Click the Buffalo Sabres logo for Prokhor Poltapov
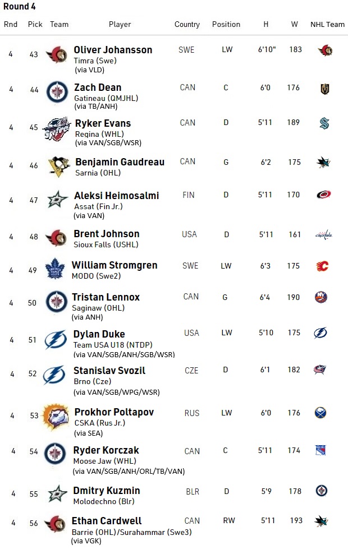The height and width of the screenshot is (554, 348). point(320,413)
